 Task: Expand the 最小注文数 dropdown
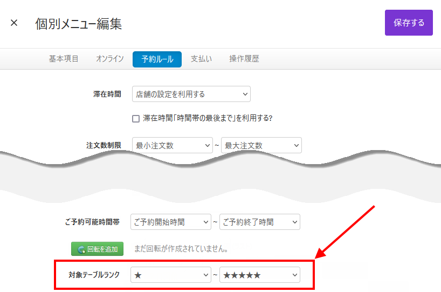click(x=173, y=145)
